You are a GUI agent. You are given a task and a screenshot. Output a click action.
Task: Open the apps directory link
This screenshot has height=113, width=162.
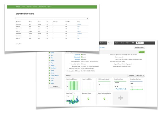pos(78,27)
